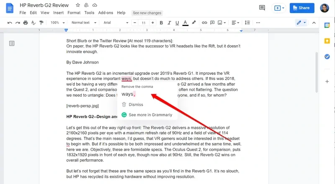This screenshot has width=335, height=184.
Task: Click See more in Grammarly
Action: pyautogui.click(x=147, y=115)
